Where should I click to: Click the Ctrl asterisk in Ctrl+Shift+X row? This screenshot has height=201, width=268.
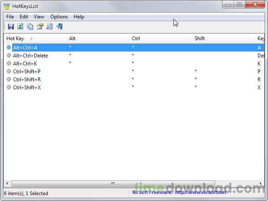click(133, 87)
